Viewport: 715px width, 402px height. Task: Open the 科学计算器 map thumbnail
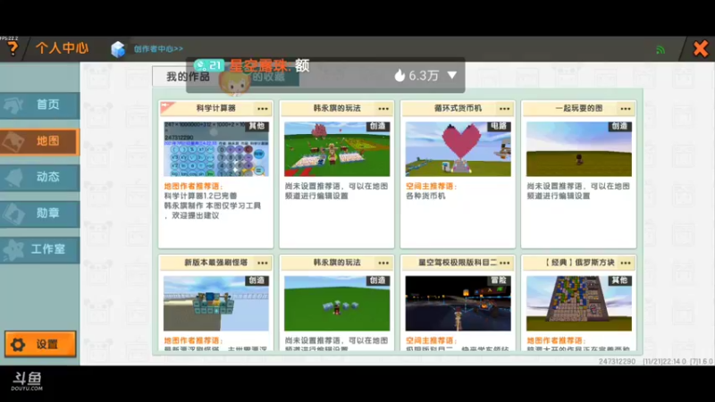click(216, 149)
